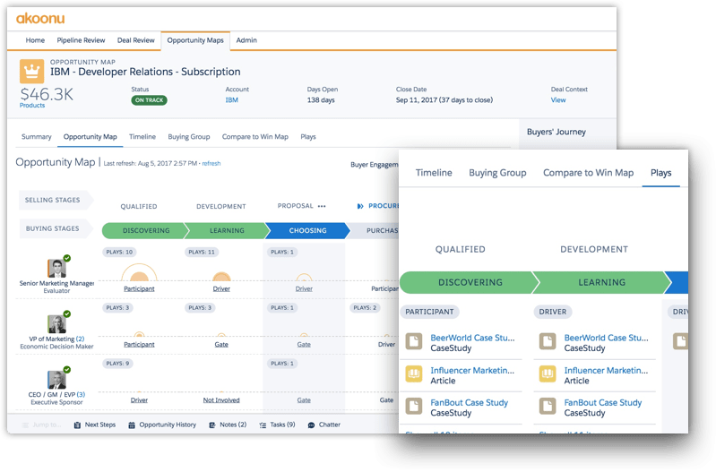
Task: Click the PLAYS: 2 badge
Action: (365, 308)
